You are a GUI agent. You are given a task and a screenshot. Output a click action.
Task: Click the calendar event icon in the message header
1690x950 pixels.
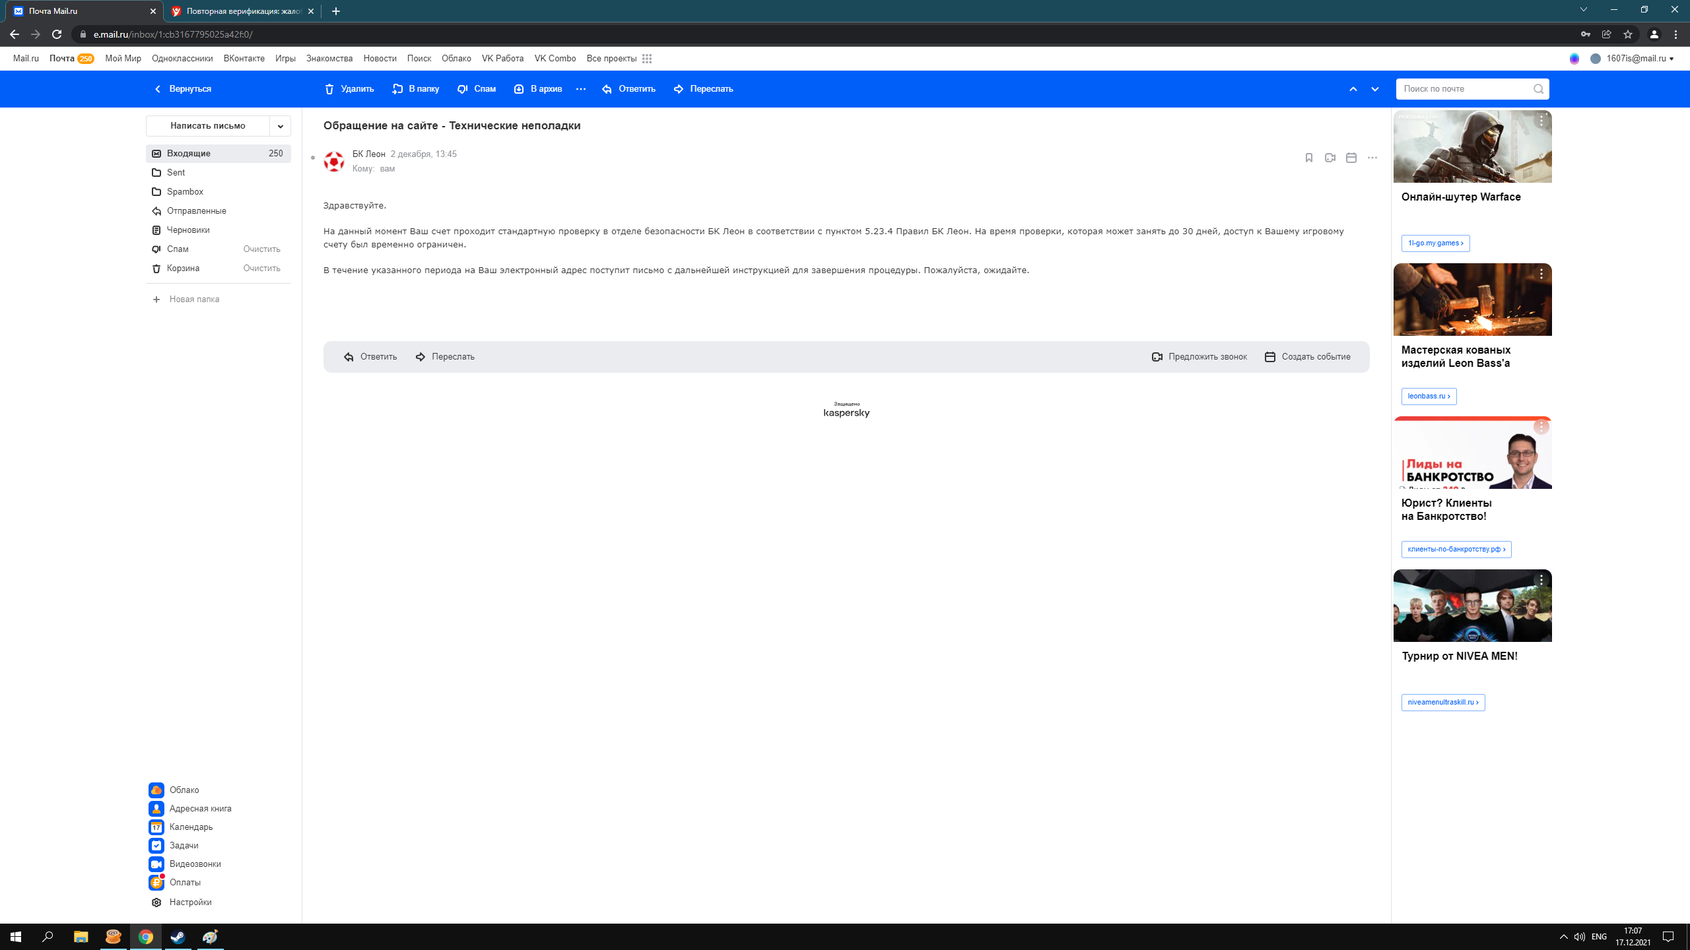tap(1351, 158)
